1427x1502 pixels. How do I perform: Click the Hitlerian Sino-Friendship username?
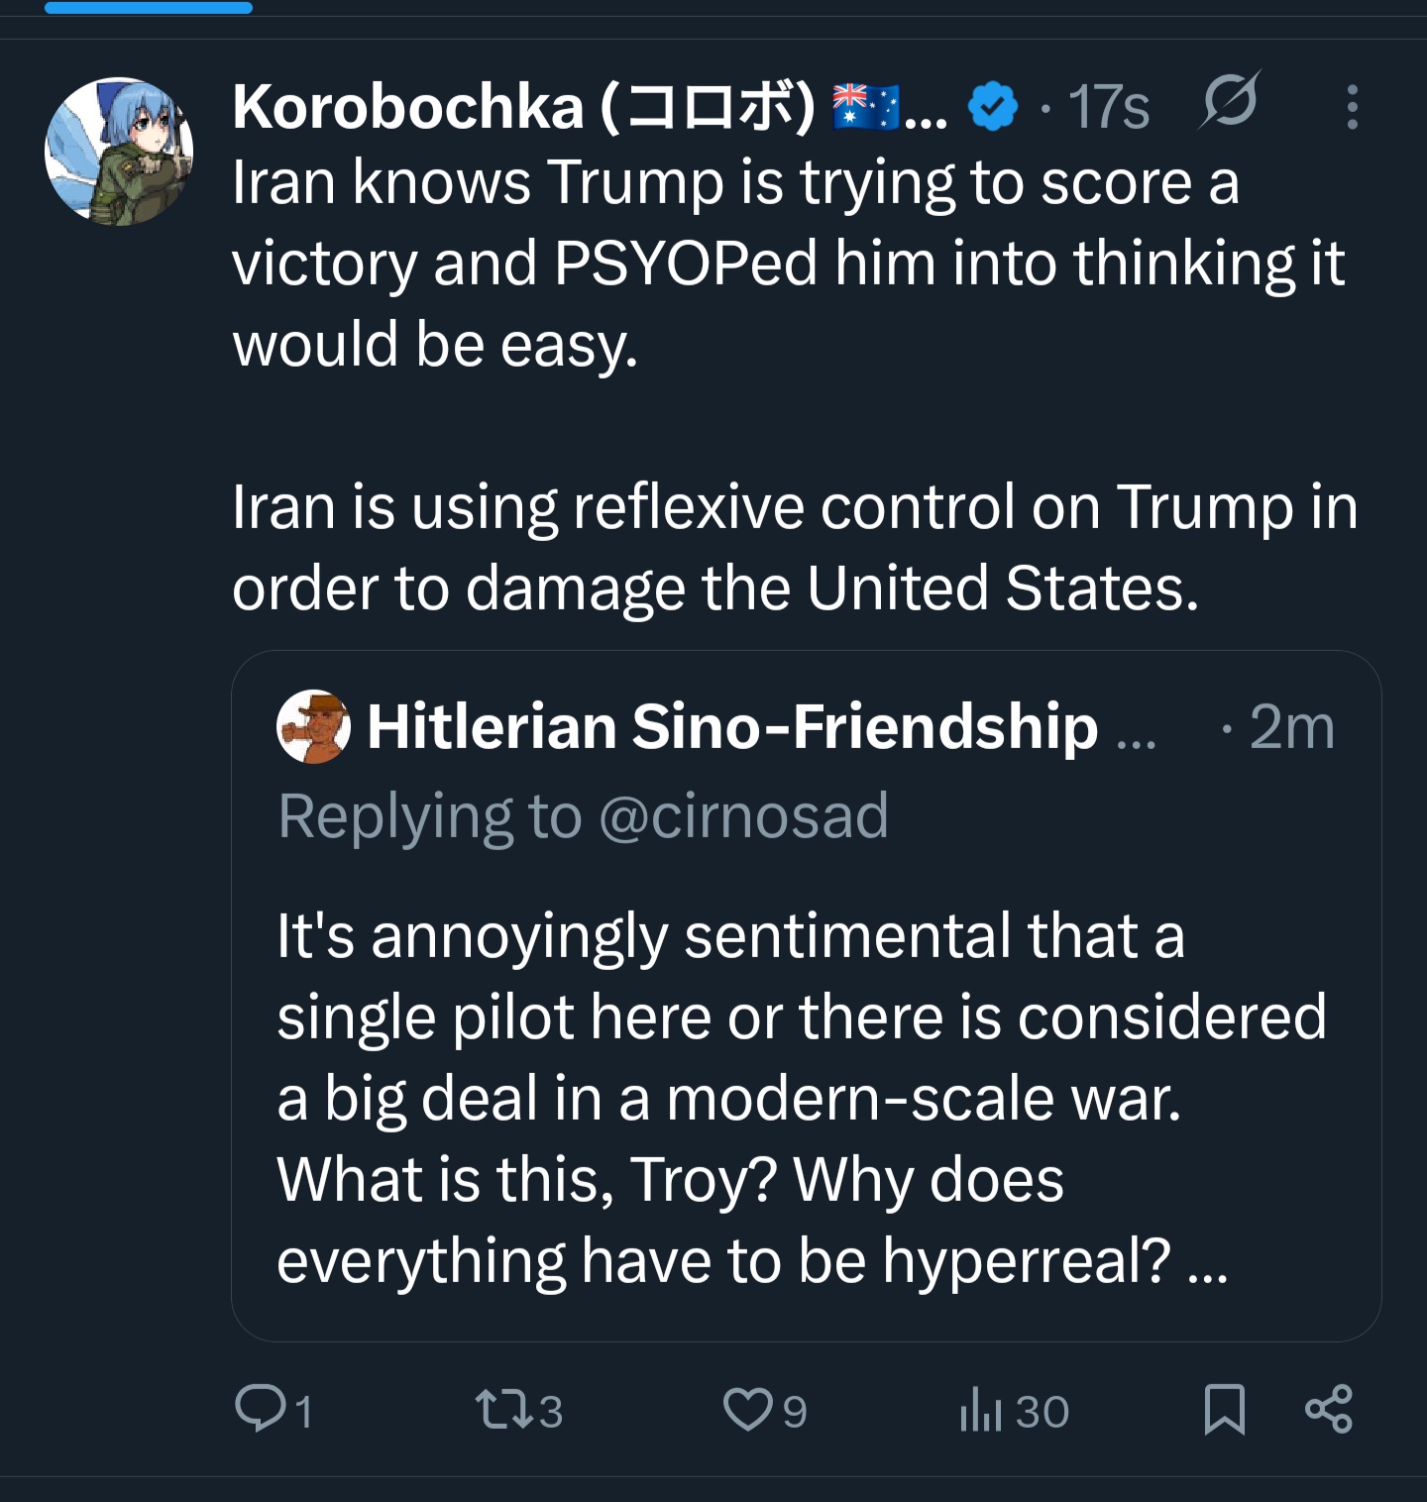pos(733,726)
